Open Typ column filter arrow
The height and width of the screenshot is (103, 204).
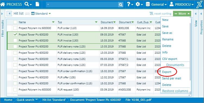tap(96, 22)
